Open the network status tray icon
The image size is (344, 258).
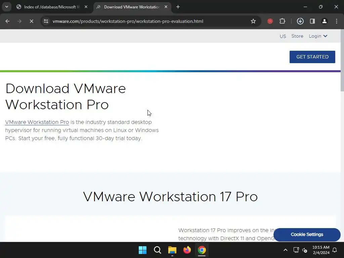tap(296, 250)
